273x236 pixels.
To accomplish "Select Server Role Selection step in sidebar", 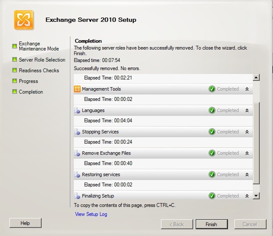I will [x=42, y=60].
